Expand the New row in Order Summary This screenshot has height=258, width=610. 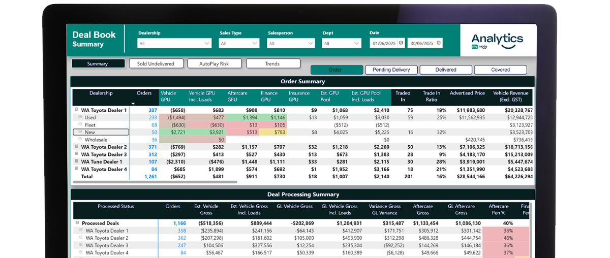point(80,132)
